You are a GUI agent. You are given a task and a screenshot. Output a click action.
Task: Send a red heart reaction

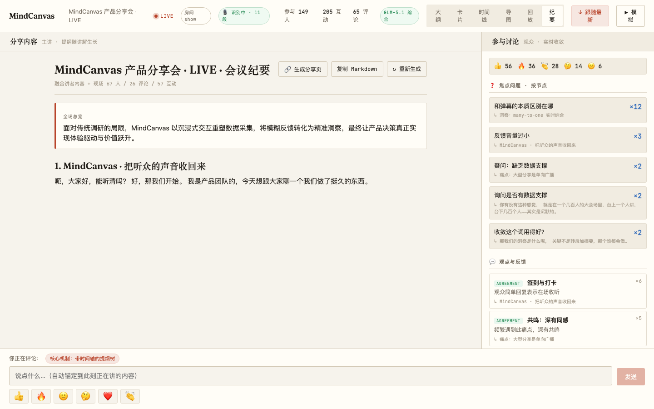point(108,396)
